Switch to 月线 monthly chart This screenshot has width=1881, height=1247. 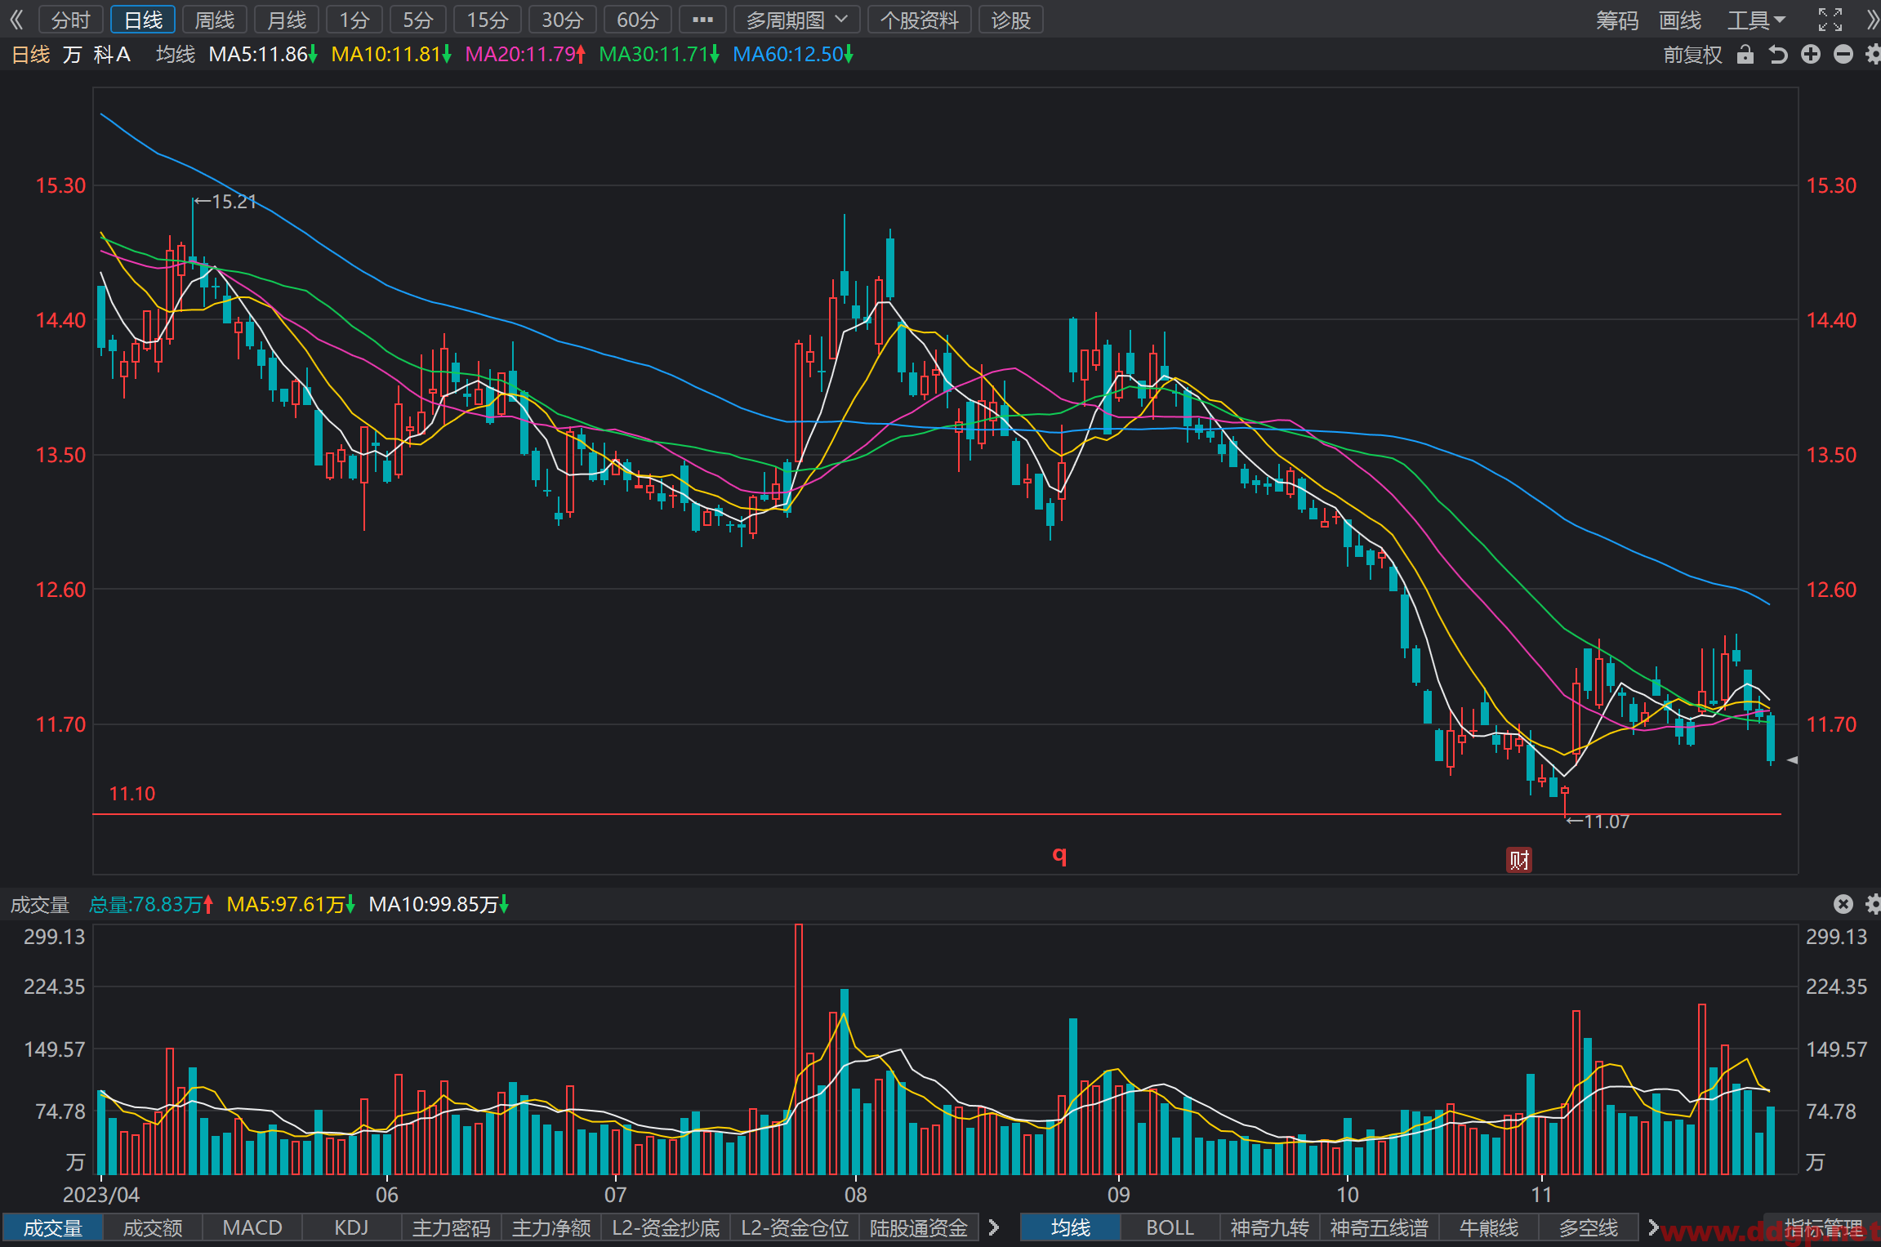pyautogui.click(x=287, y=20)
